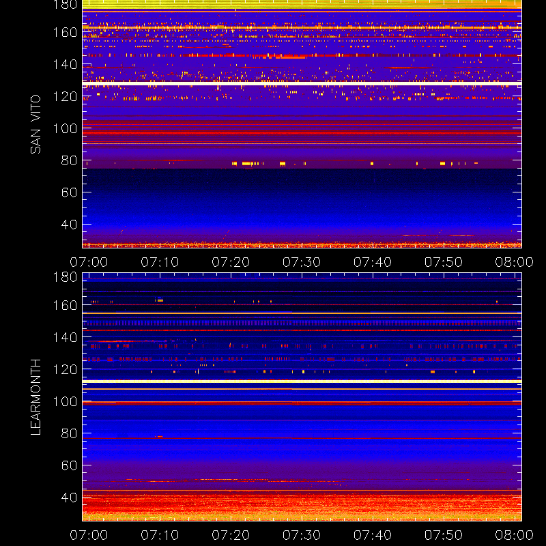Pick the 40 frequency label on San Vito axis
The height and width of the screenshot is (546, 546).
69,225
